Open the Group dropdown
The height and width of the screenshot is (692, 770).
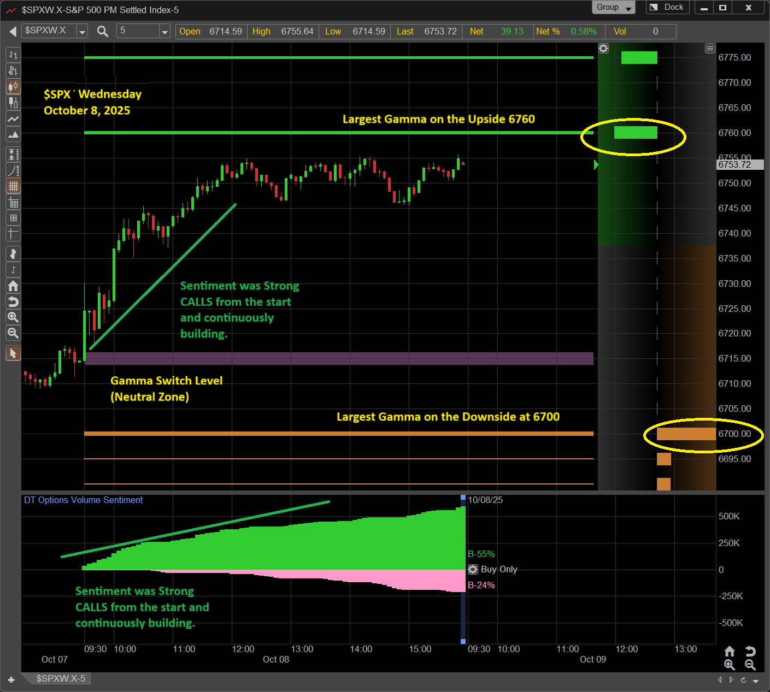(613, 8)
